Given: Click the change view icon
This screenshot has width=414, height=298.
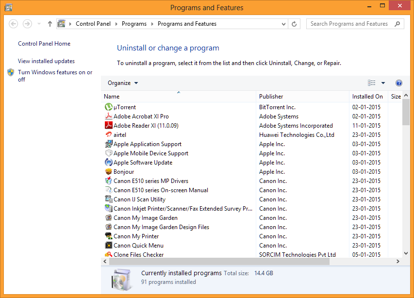Looking at the screenshot, I should 371,83.
